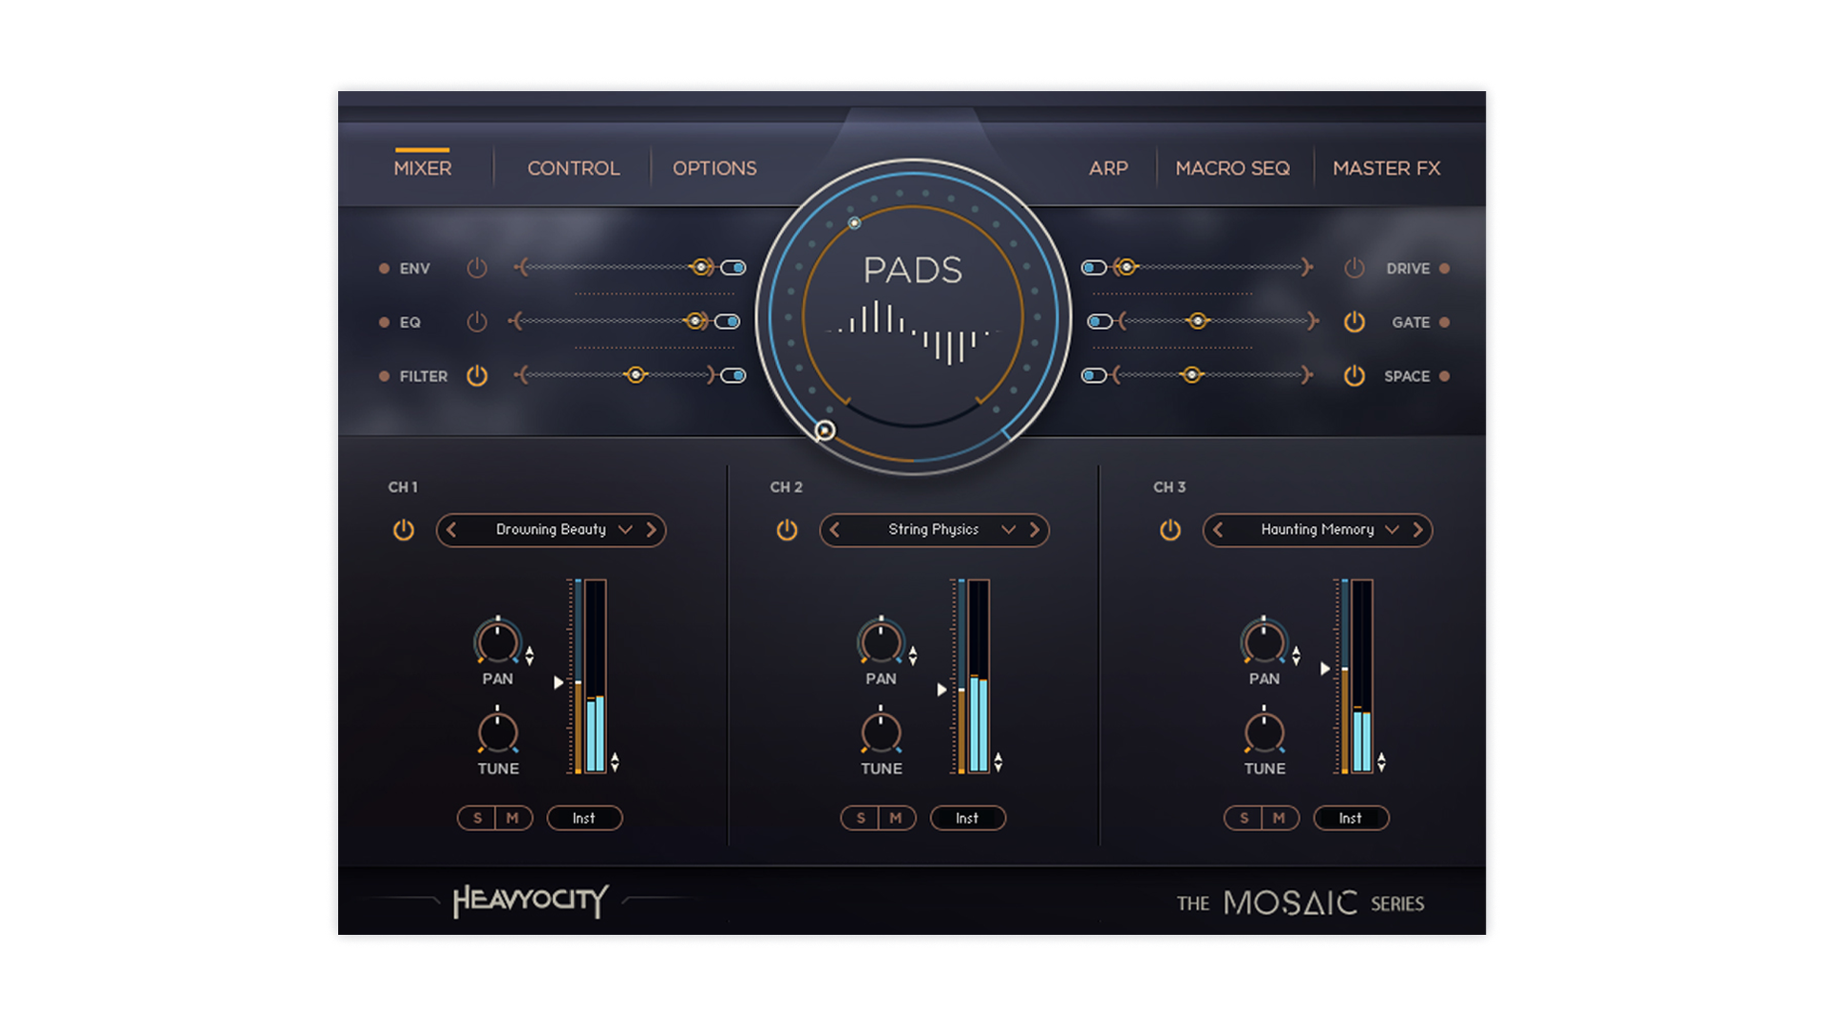Click the EQ macro slider handle
The width and height of the screenshot is (1824, 1026).
[x=696, y=321]
